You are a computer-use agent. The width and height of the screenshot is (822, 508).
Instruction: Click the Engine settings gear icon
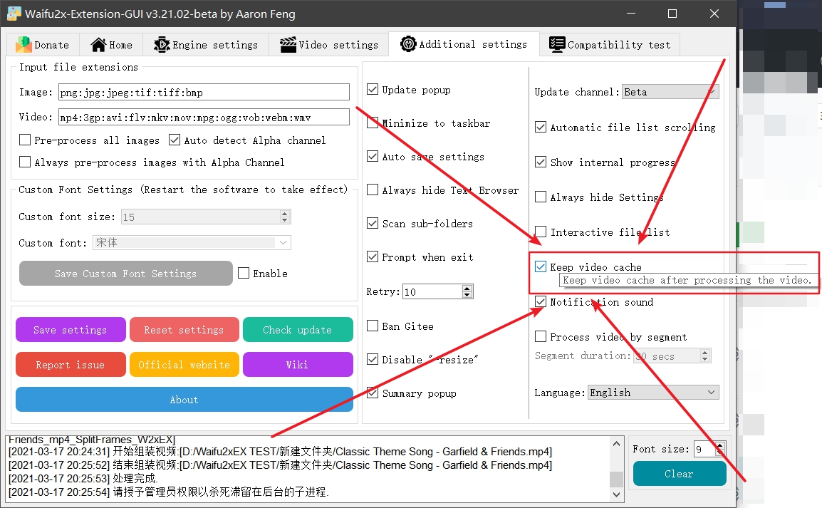(x=162, y=44)
